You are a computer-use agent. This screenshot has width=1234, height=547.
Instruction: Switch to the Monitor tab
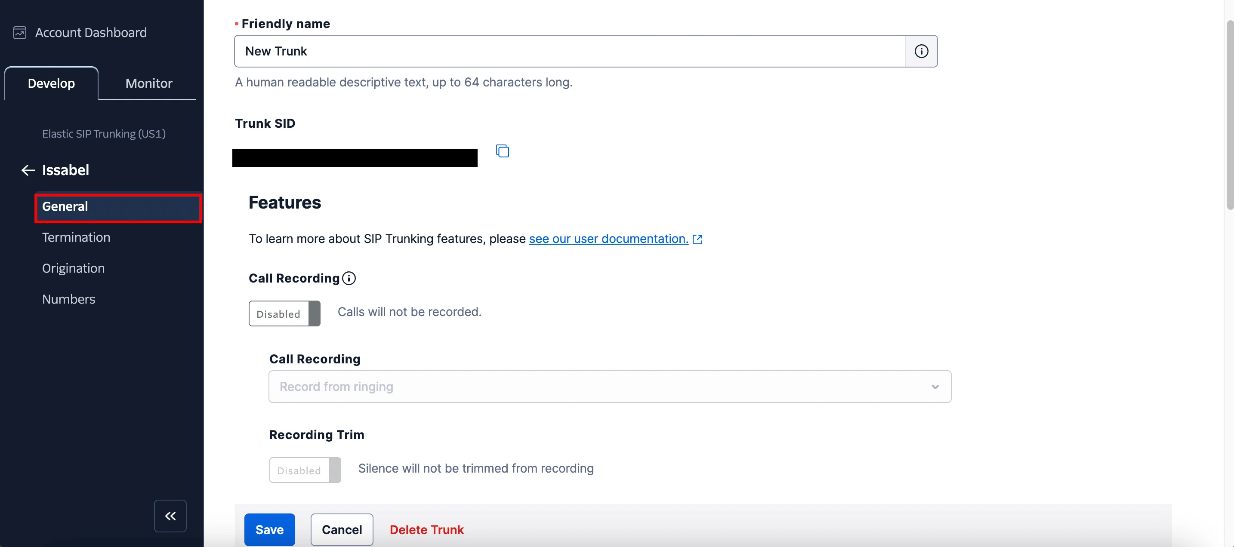pos(148,83)
